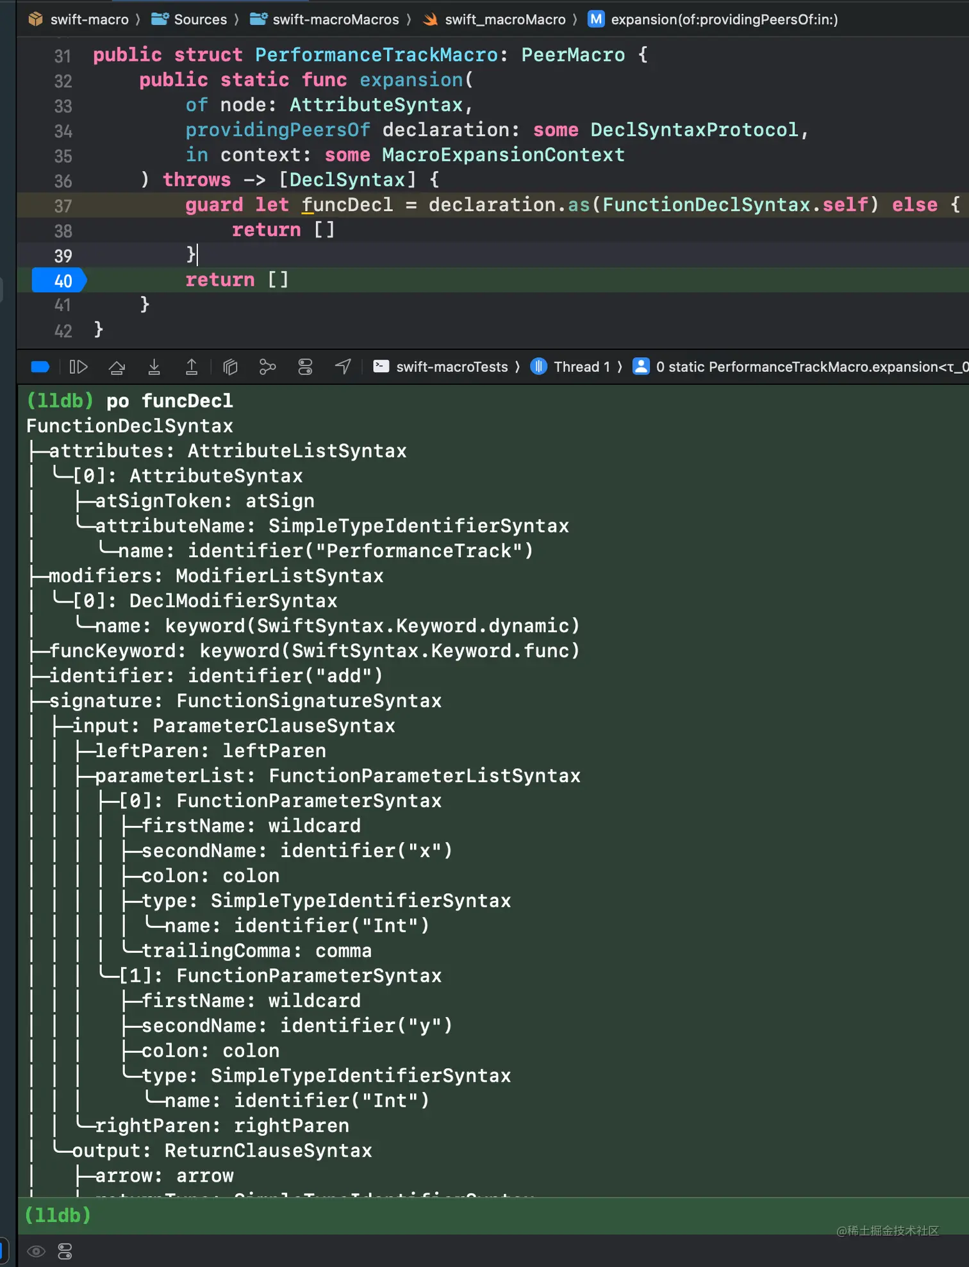Deactivate breakpoints with the blue tag button
Viewport: 969px width, 1267px height.
tap(40, 367)
